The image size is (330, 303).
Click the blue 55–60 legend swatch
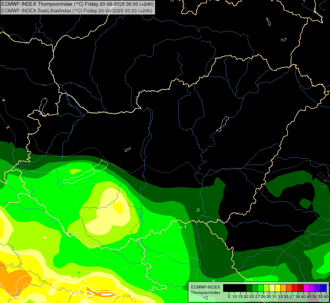coord(324,288)
